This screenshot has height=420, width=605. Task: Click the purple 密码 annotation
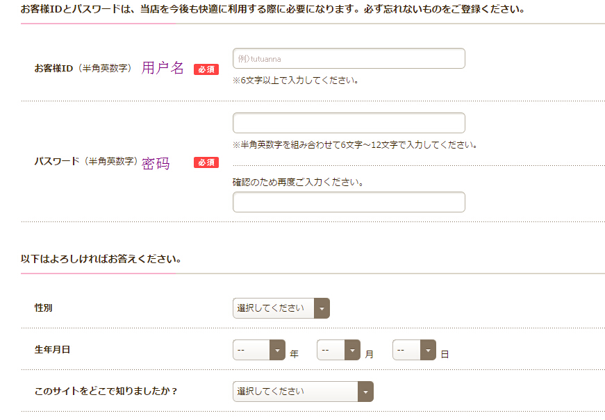[x=156, y=164]
